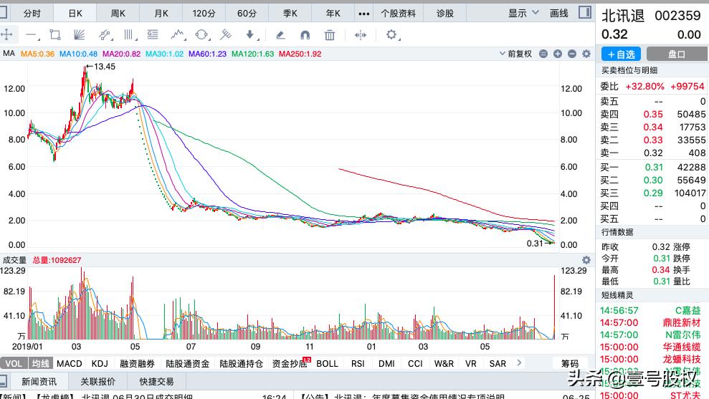The image size is (709, 399).
Task: Switch to 周K weekly chart tab
Action: (x=118, y=14)
